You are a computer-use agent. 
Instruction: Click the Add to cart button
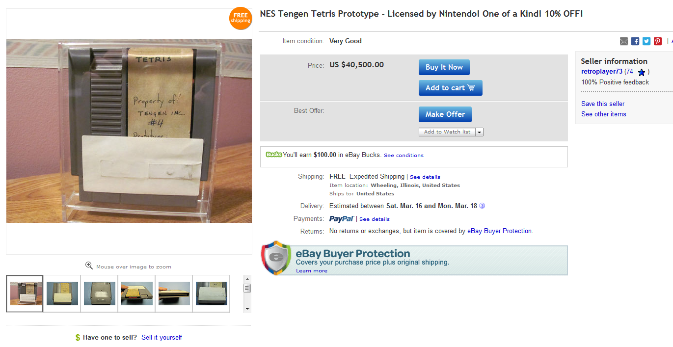click(451, 88)
